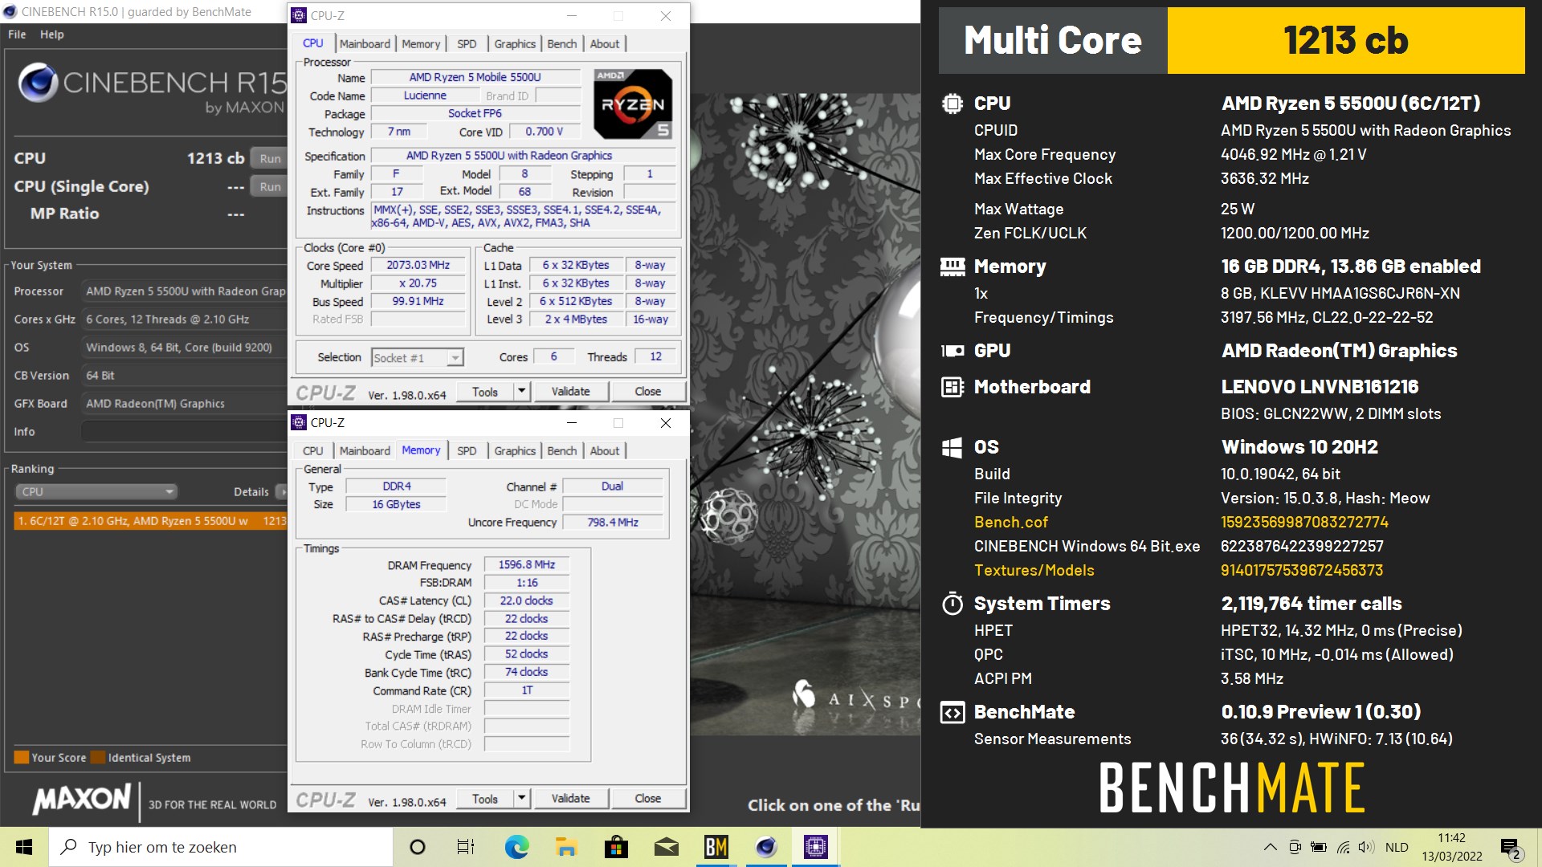This screenshot has width=1542, height=867.
Task: Click the BenchMate Memory module icon
Action: (x=952, y=267)
